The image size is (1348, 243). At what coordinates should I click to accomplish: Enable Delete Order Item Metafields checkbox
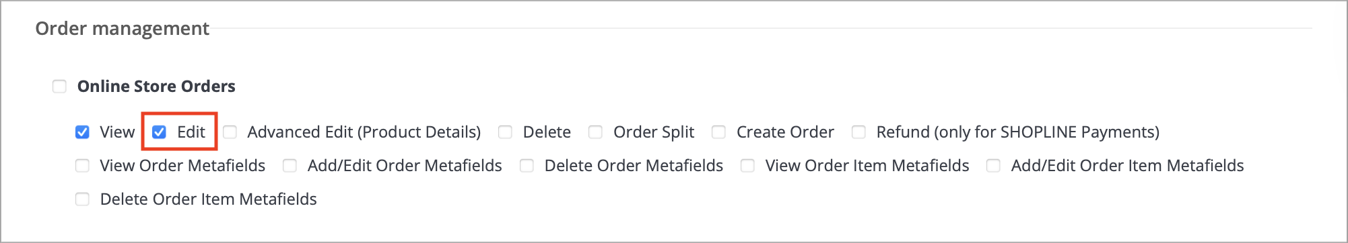(82, 199)
